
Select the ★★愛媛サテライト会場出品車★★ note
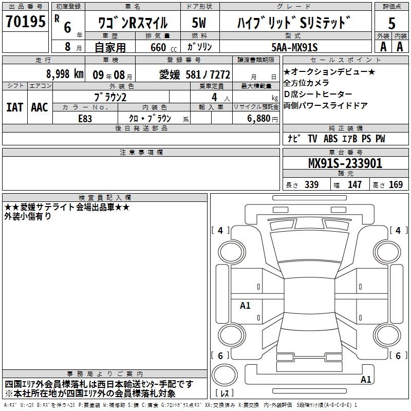pyautogui.click(x=67, y=207)
